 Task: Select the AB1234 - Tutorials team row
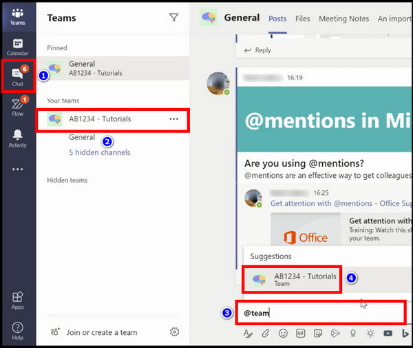coord(113,120)
